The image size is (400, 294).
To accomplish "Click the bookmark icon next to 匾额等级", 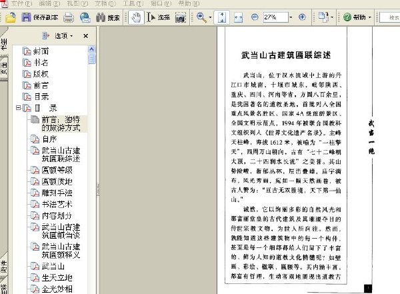I will pos(35,170).
